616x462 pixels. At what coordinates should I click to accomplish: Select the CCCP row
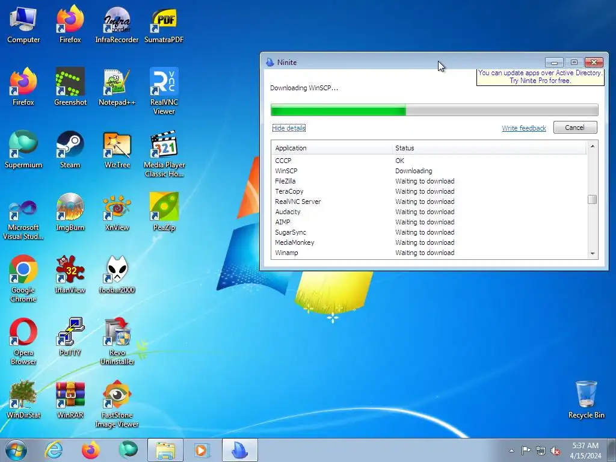(429, 161)
